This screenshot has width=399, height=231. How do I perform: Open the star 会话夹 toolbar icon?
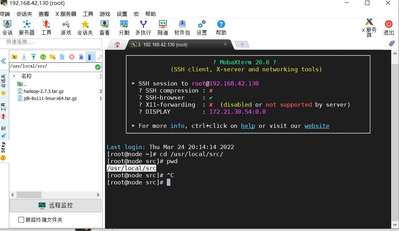click(x=85, y=28)
